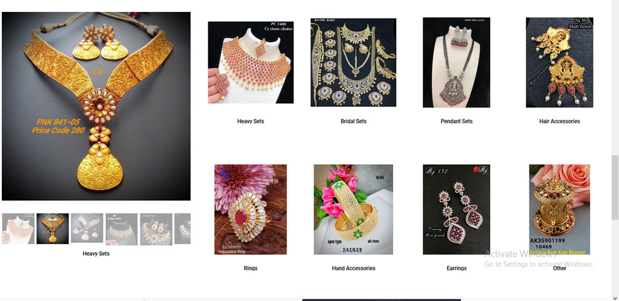Click the Hand Accessories label link

point(354,268)
